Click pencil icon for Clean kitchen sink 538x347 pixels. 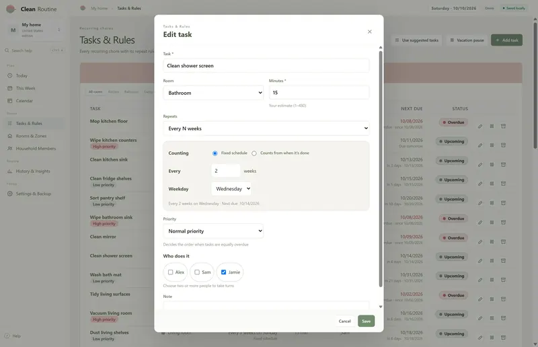[x=480, y=164]
